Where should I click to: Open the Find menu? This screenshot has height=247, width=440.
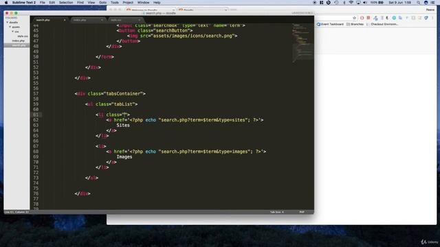tap(80, 3)
